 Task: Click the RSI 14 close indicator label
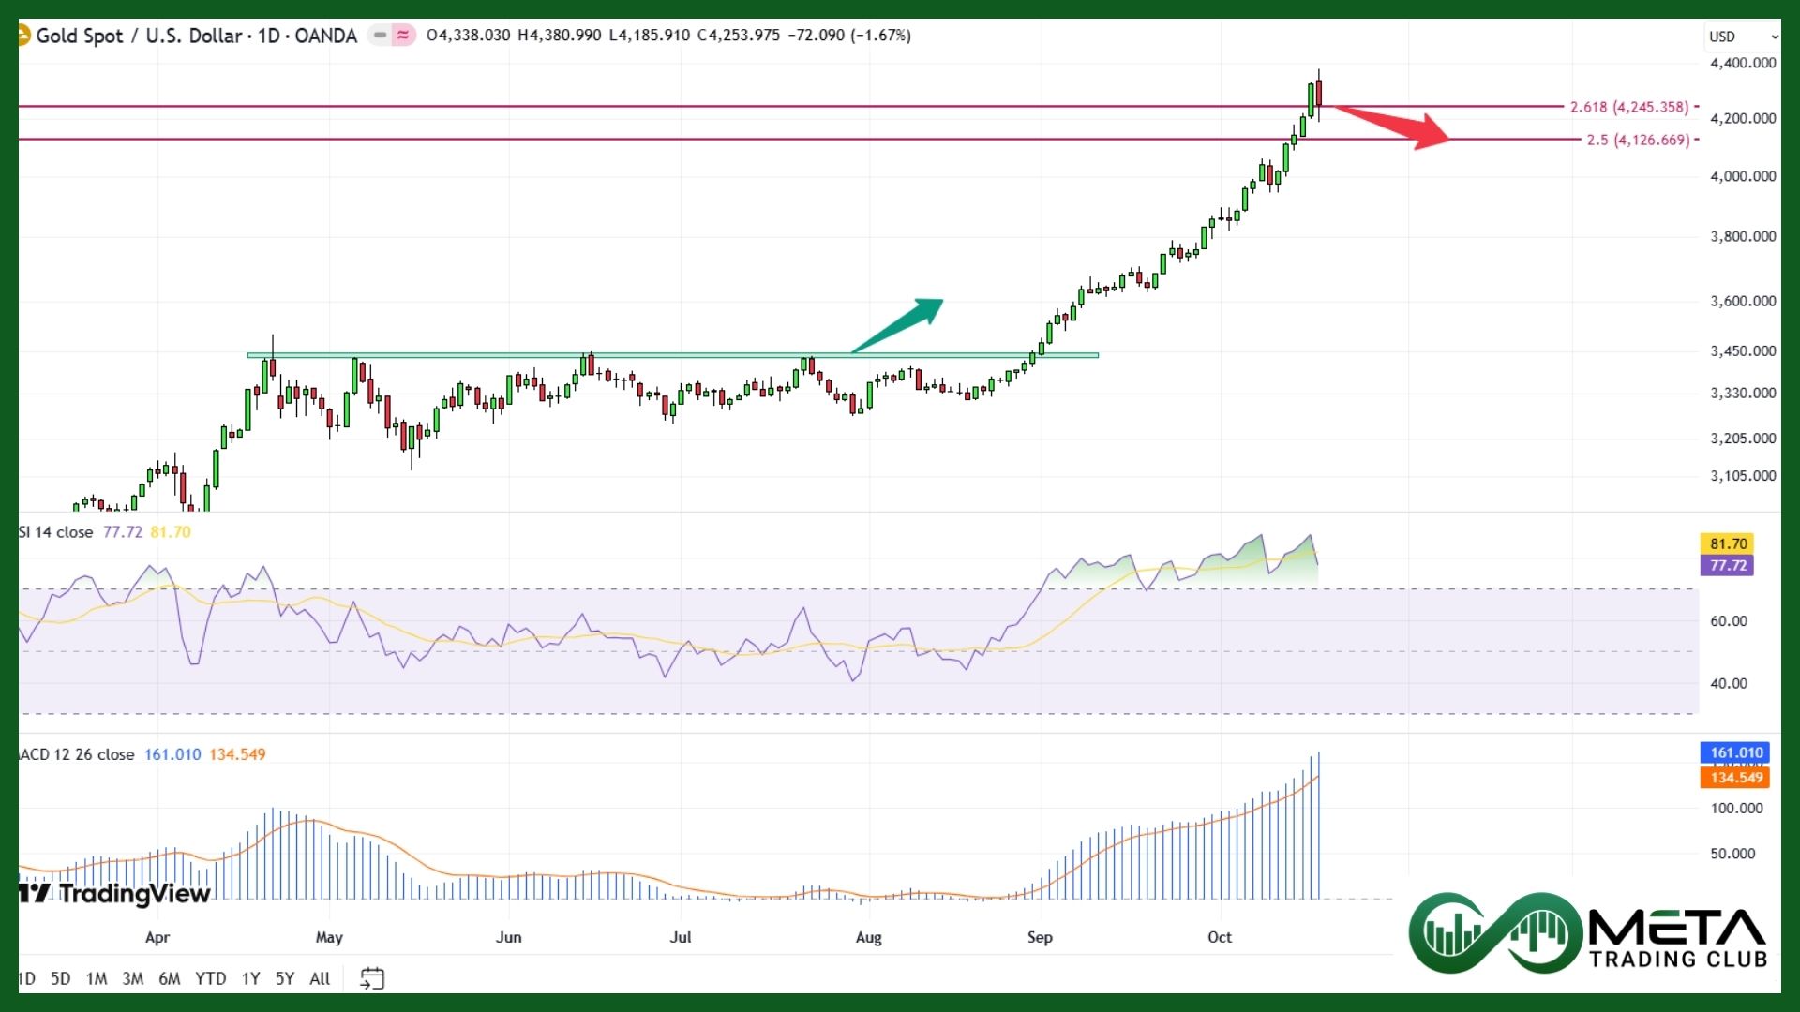(56, 532)
